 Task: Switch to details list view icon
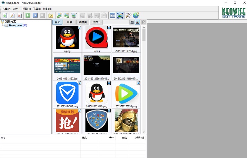[132, 22]
